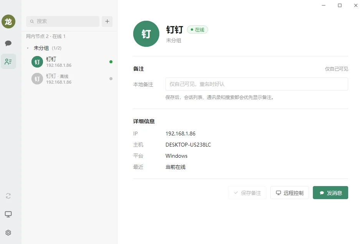Collapse the 未分组 group
This screenshot has height=244, width=362.
click(x=28, y=48)
